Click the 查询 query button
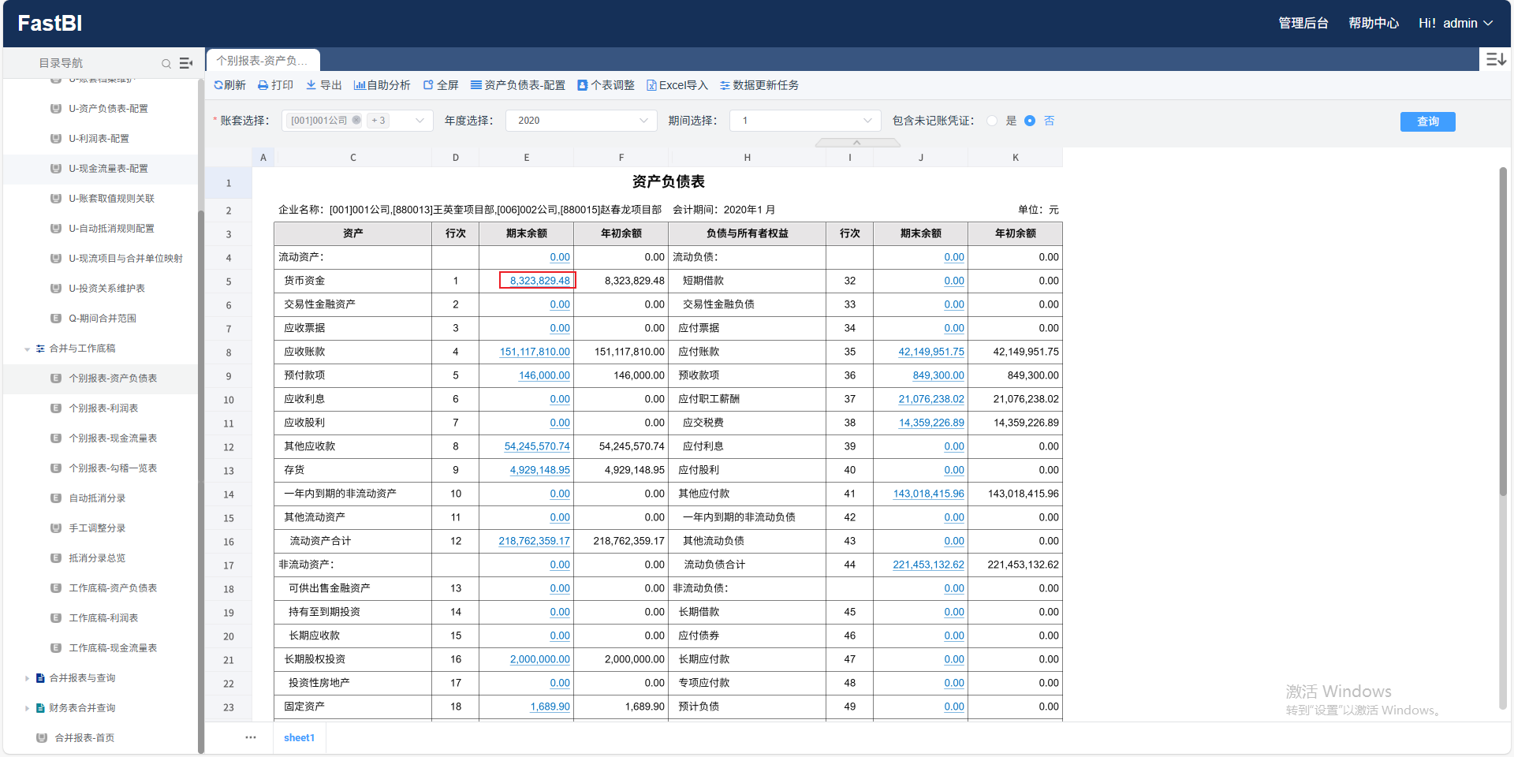 (x=1427, y=121)
